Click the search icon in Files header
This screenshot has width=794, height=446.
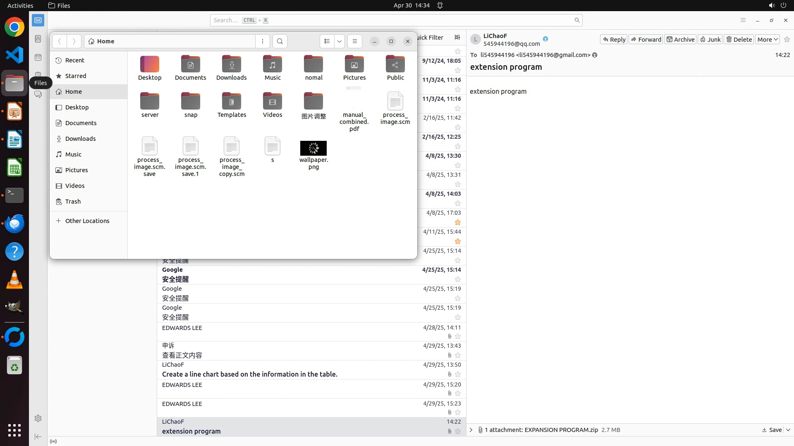point(280,41)
